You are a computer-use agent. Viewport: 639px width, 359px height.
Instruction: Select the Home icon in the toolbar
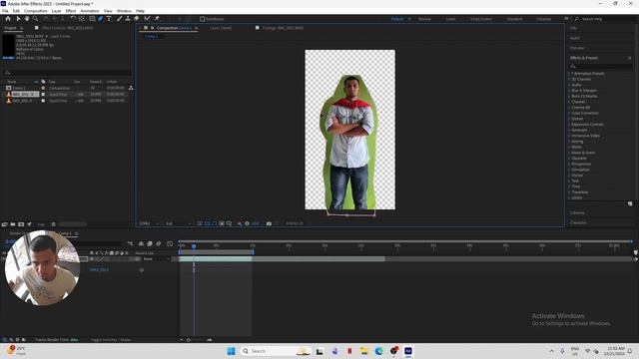point(8,19)
